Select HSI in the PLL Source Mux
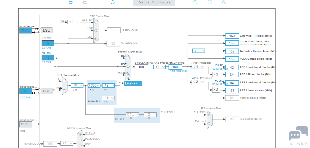 coord(64,81)
